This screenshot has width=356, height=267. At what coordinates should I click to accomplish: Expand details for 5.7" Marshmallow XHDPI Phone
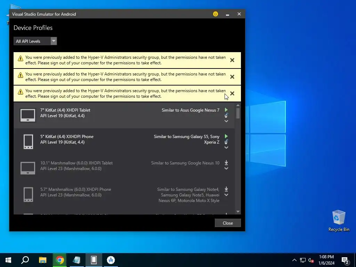click(226, 195)
